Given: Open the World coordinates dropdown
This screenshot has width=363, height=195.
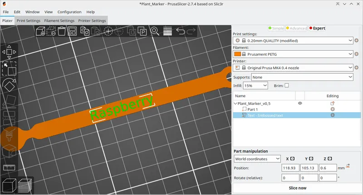Looking at the screenshot, I should tap(257, 159).
